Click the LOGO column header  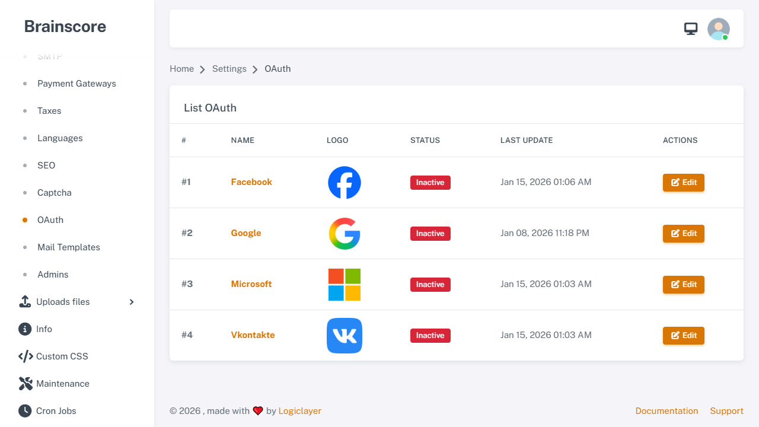coord(337,141)
